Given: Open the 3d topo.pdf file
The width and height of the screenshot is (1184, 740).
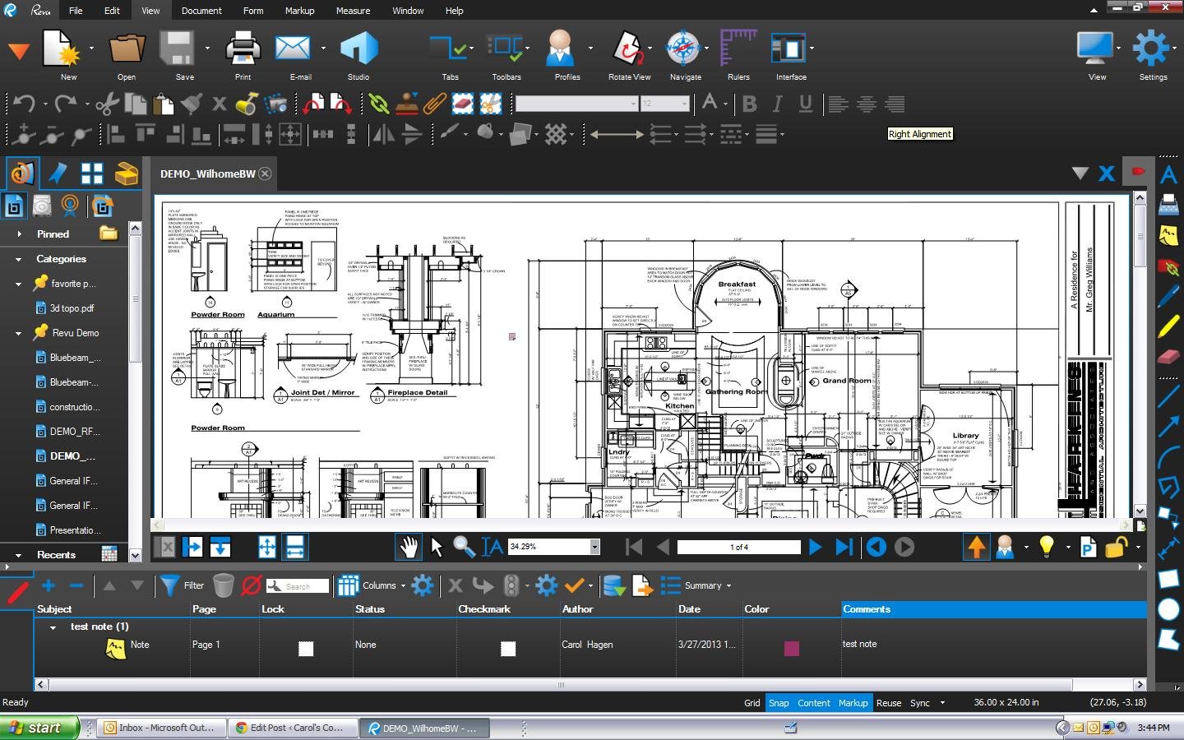Looking at the screenshot, I should [x=72, y=308].
